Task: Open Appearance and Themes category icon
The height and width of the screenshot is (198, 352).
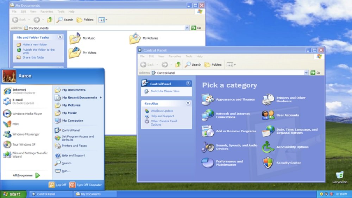Action: click(208, 100)
